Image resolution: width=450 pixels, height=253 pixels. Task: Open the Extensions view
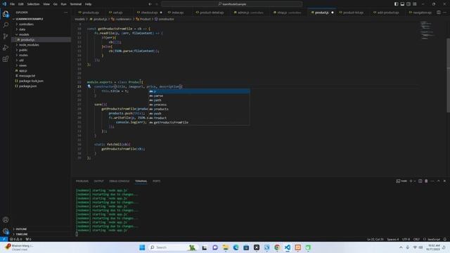[x=6, y=59]
